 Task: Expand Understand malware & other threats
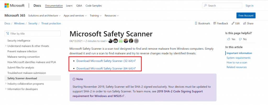(x=6, y=46)
